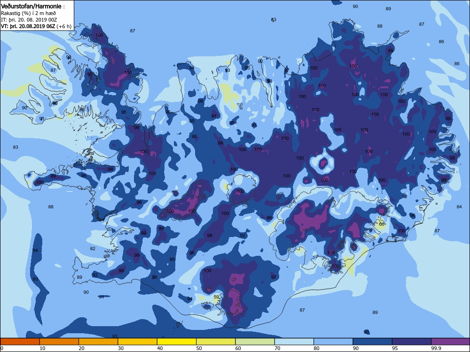The height and width of the screenshot is (352, 470).
Task: Click the legend tick label '20'
Action: (81, 348)
